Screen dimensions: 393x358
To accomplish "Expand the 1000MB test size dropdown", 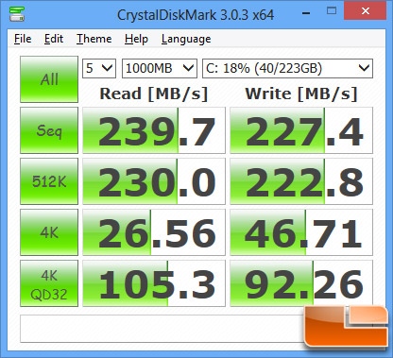I will point(160,68).
